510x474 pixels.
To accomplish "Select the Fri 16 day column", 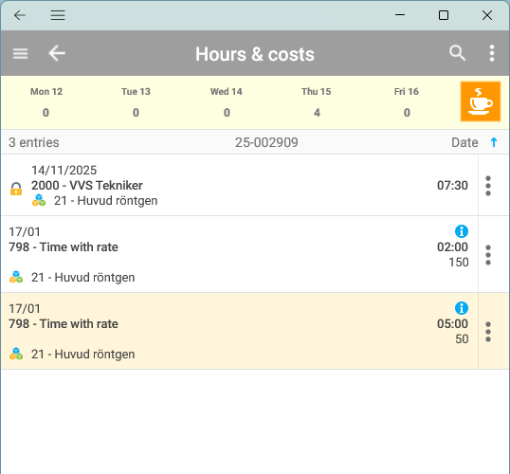I will click(x=407, y=102).
